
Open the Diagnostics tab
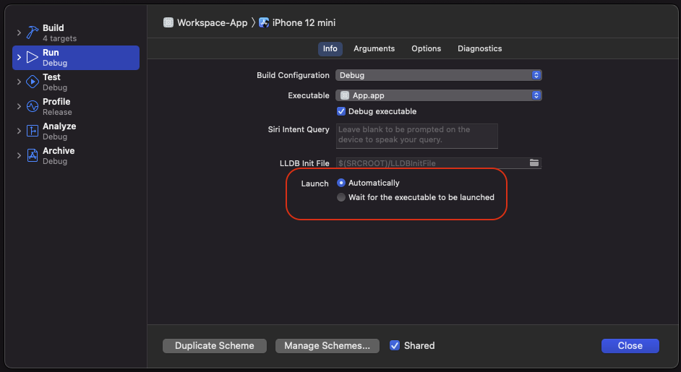coord(479,48)
